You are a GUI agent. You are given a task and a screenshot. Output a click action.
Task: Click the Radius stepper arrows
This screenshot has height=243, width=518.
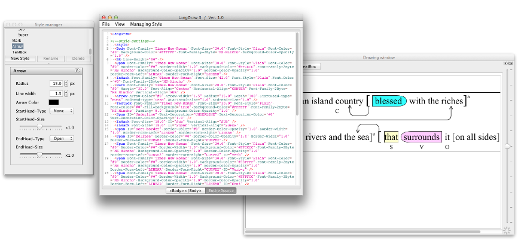point(66,83)
